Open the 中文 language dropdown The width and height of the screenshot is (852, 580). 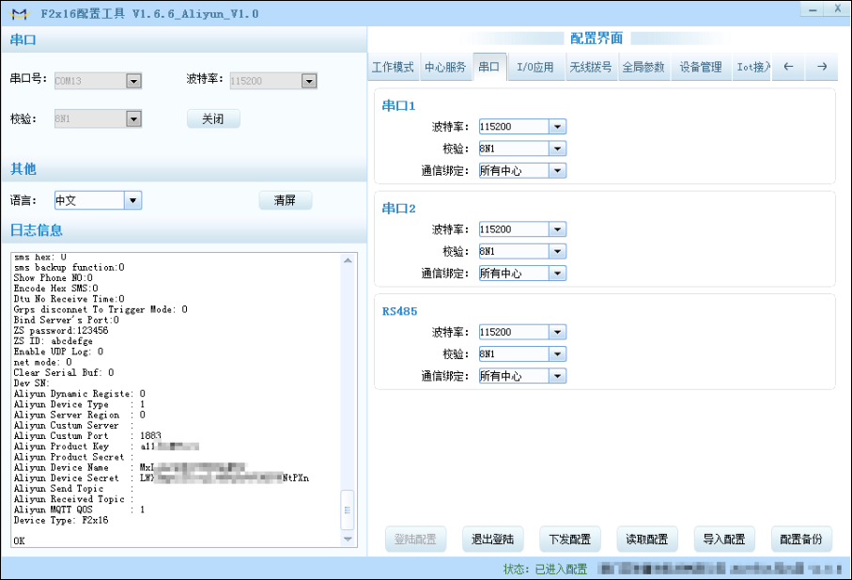click(x=133, y=200)
